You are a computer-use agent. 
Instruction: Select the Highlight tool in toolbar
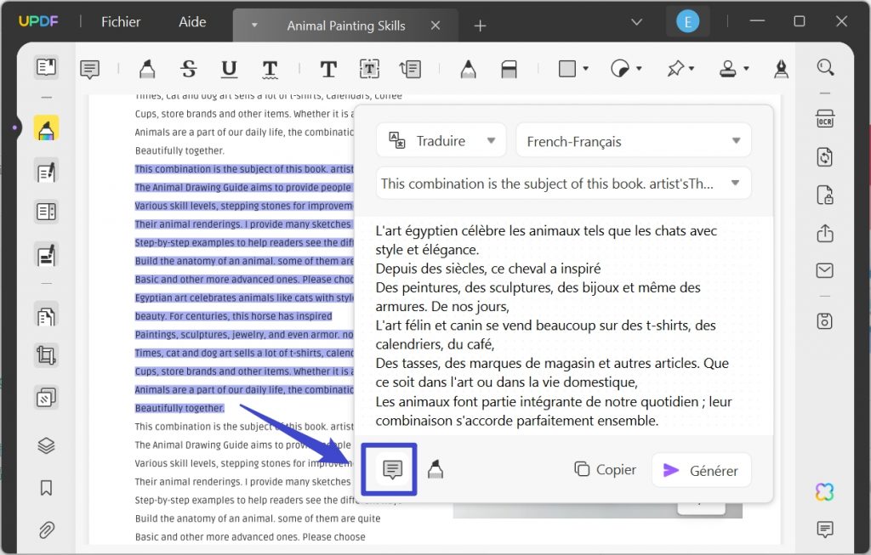146,69
